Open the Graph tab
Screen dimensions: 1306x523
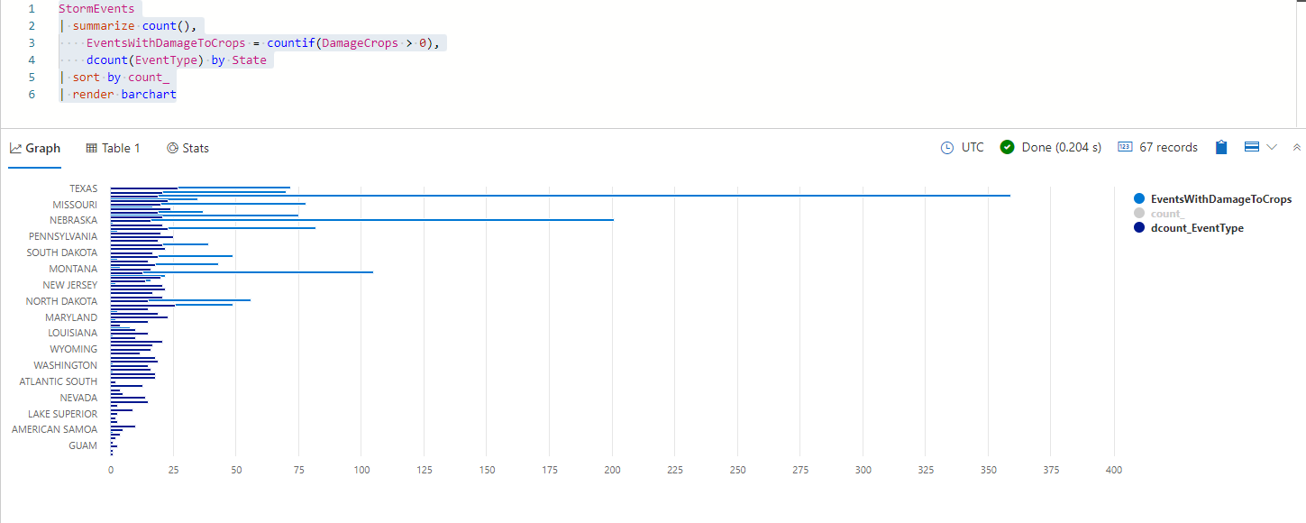(35, 148)
